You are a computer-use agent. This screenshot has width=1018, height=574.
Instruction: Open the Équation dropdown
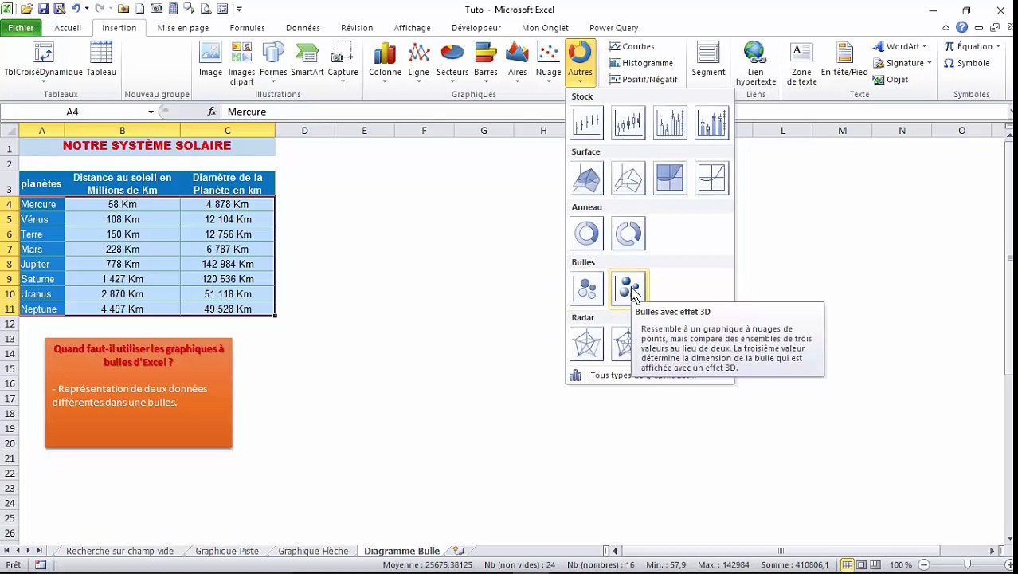click(x=973, y=46)
